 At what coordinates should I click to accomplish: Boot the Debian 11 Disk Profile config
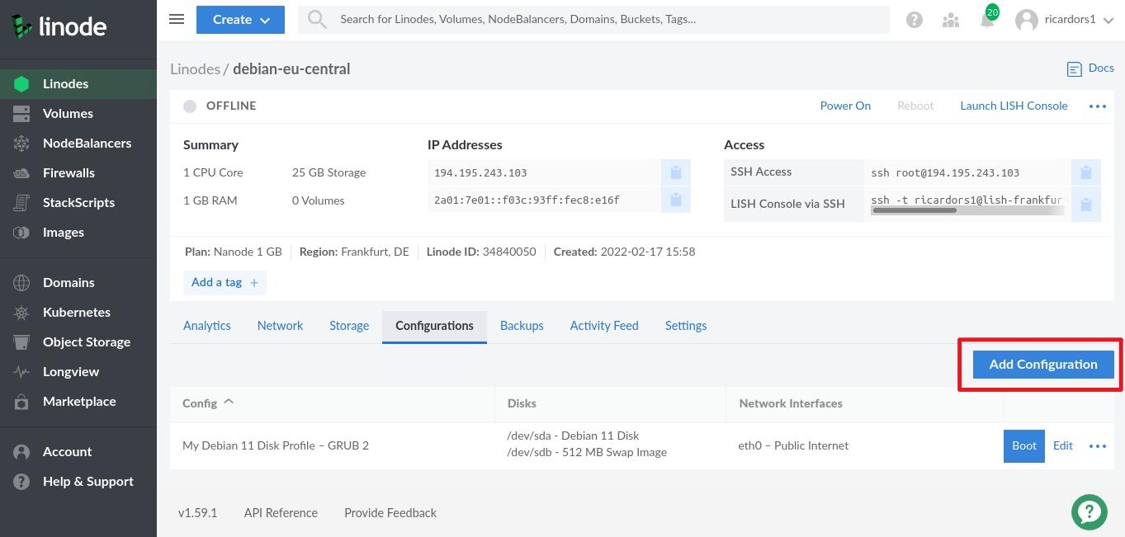[1024, 446]
